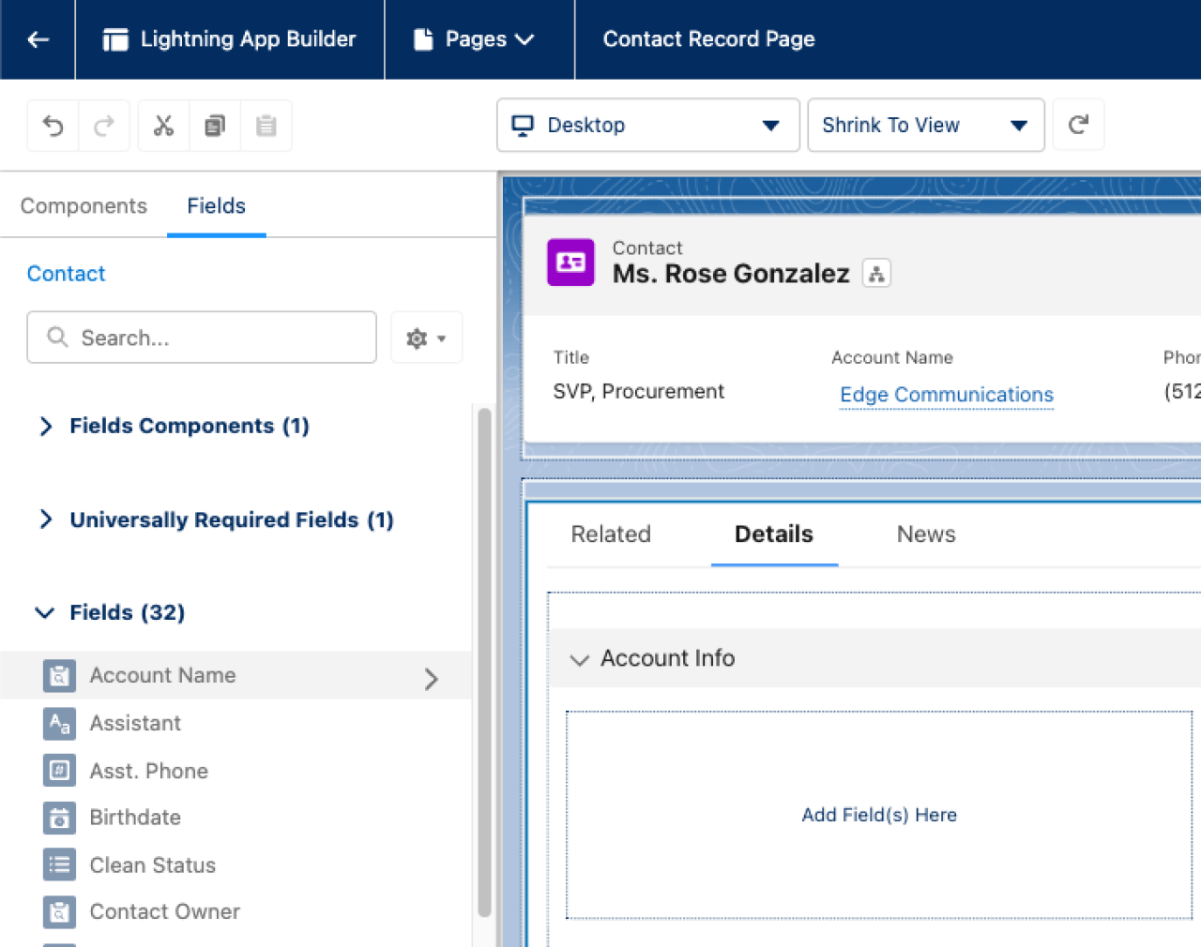1201x947 pixels.
Task: Click the Cut scissors icon
Action: [x=163, y=126]
